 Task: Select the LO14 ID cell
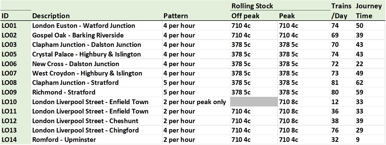click(9, 140)
